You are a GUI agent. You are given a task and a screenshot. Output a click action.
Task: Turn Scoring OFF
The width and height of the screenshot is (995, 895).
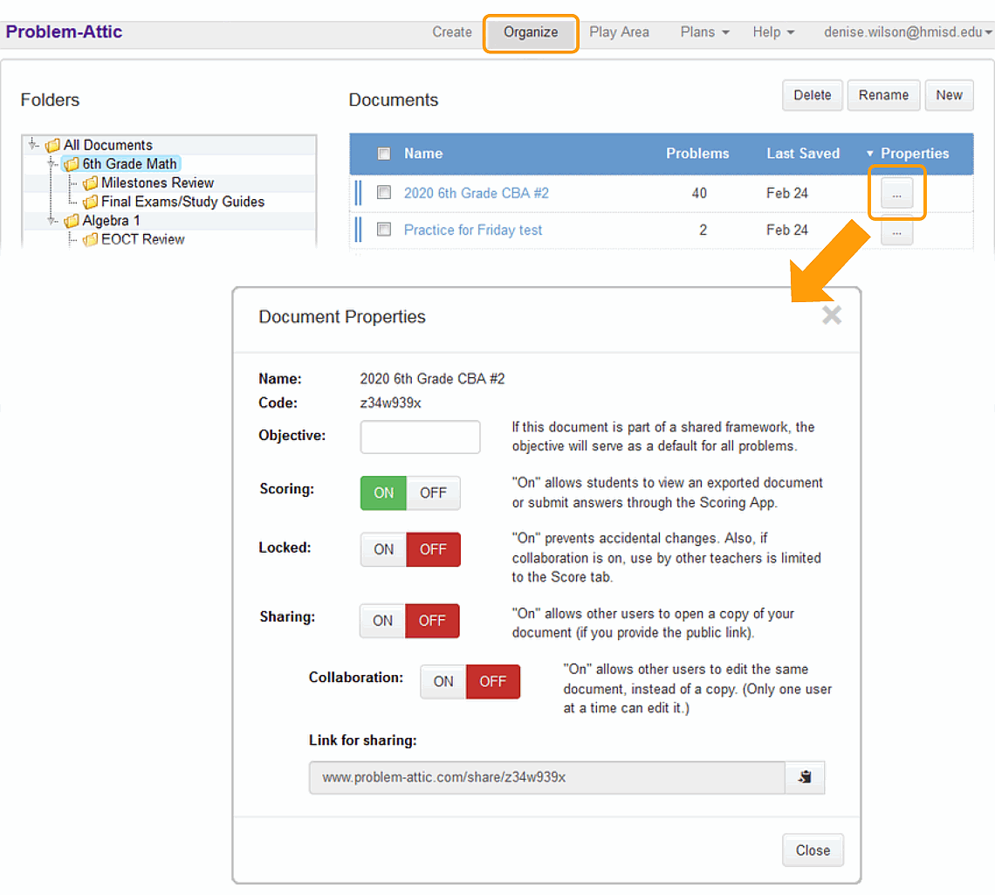coord(433,493)
